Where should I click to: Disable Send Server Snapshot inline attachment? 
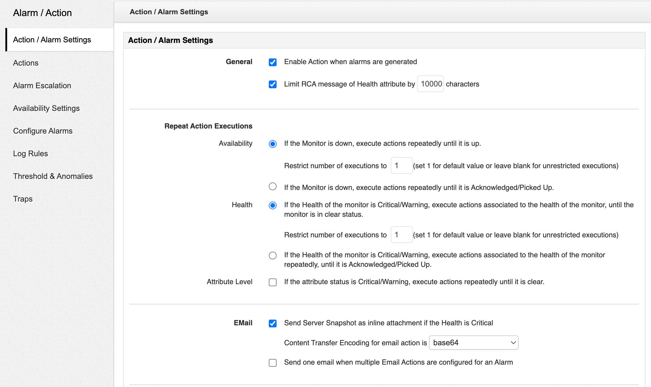pos(272,323)
